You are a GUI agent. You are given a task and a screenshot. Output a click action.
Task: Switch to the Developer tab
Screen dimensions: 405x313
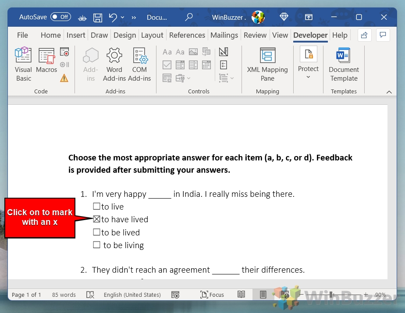click(310, 35)
